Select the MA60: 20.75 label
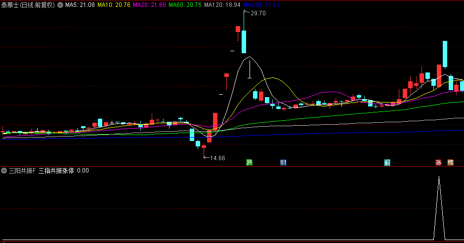 point(185,5)
